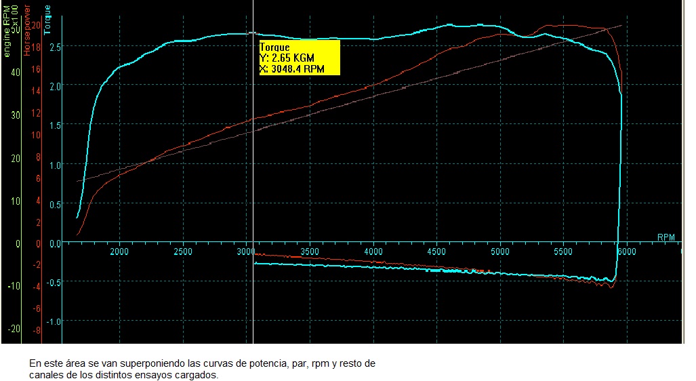Click the 2000 tick on the RPM axis
This screenshot has width=696, height=381.
coord(119,252)
